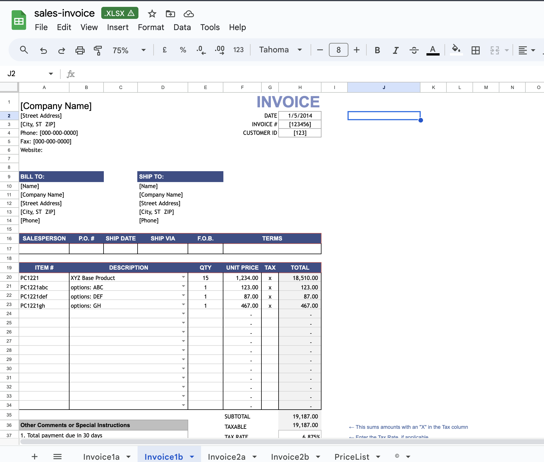Decrease decimal places icon

[201, 50]
